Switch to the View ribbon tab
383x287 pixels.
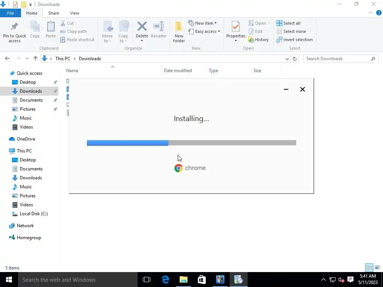[74, 13]
